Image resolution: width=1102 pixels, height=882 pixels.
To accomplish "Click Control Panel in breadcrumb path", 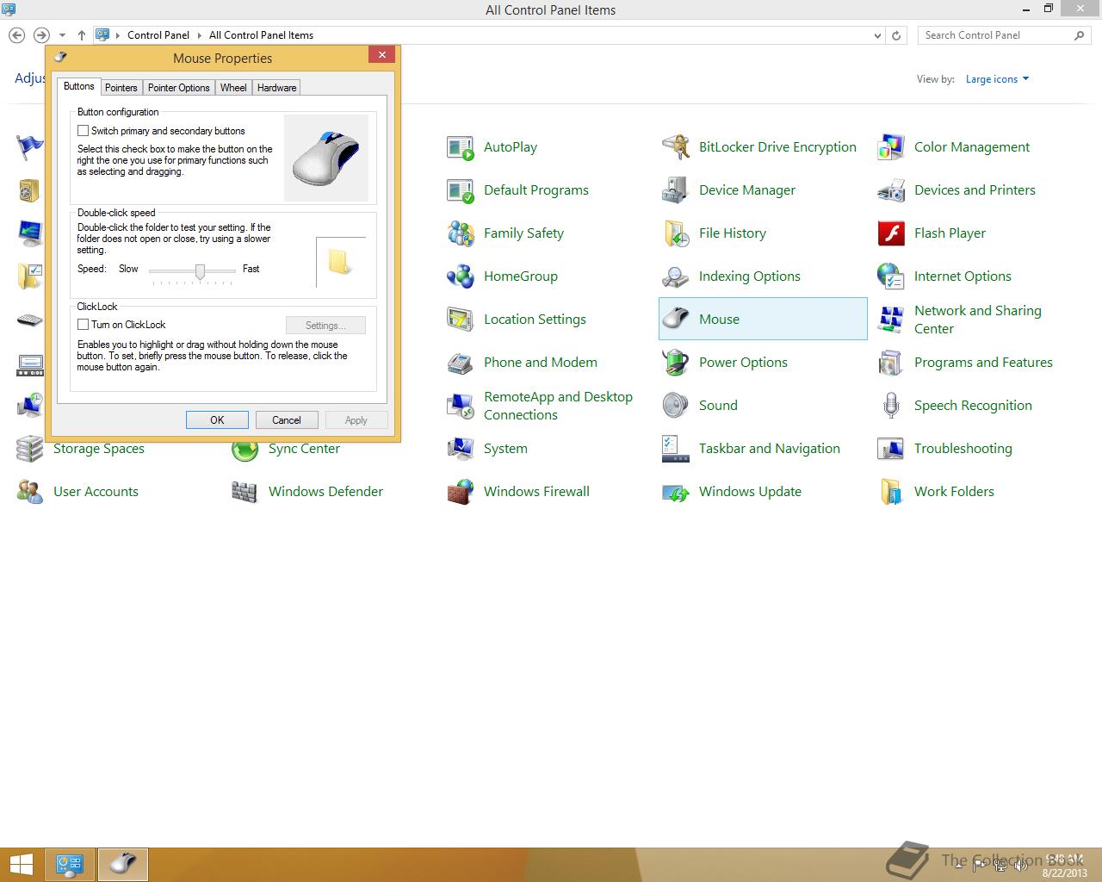I will [x=158, y=35].
